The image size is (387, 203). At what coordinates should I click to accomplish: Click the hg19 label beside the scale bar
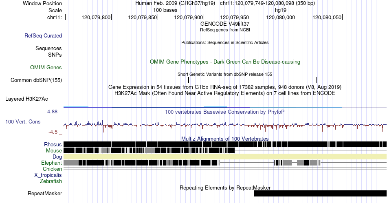pos(281,10)
